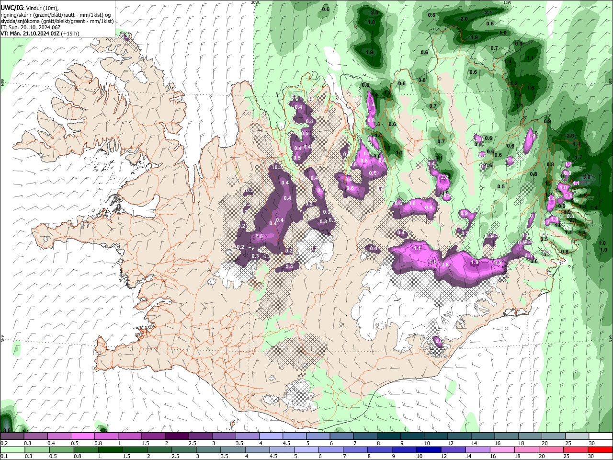613x460 pixels.
Task: Select the 0.3 swatch in lower legend row
Action: [x=37, y=450]
